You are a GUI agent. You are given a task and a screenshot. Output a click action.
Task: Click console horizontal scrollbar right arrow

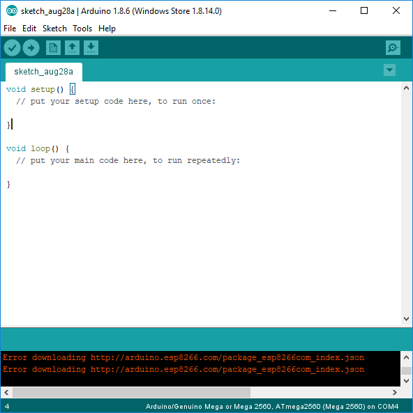(x=395, y=393)
